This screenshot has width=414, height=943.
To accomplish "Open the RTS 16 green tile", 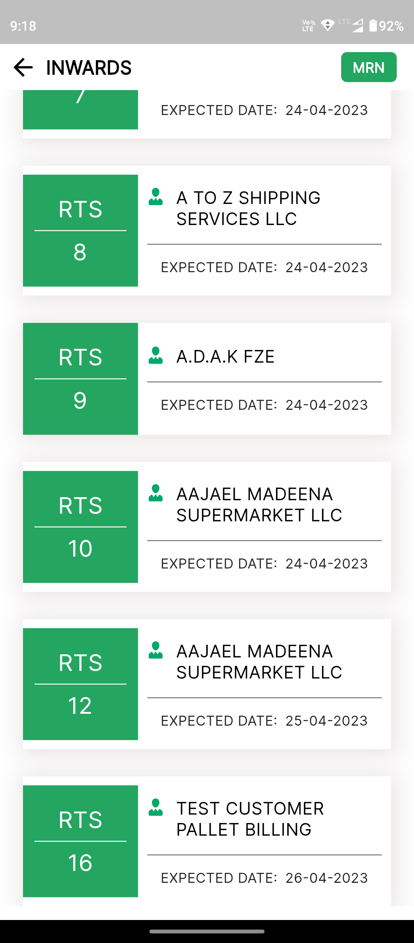I will point(80,841).
